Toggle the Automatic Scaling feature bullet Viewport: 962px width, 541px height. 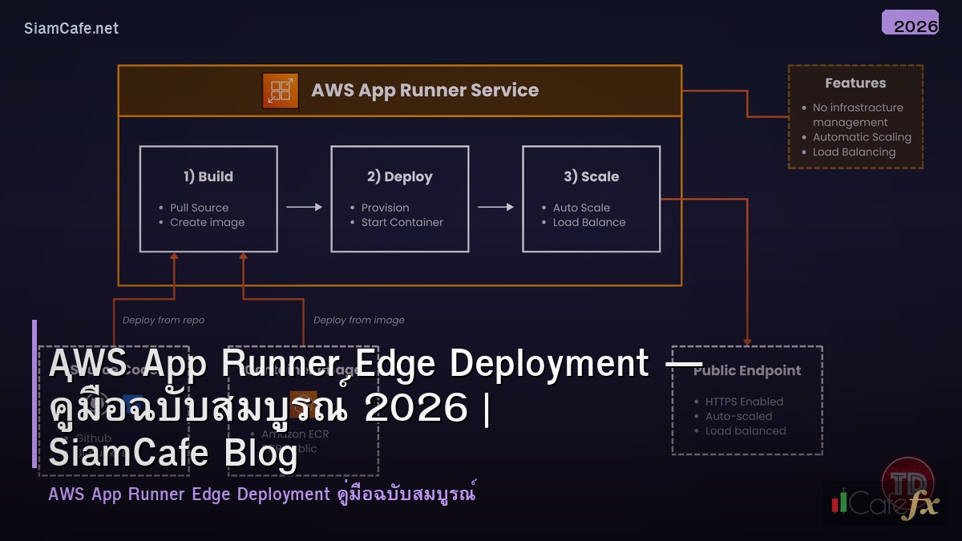pos(862,137)
